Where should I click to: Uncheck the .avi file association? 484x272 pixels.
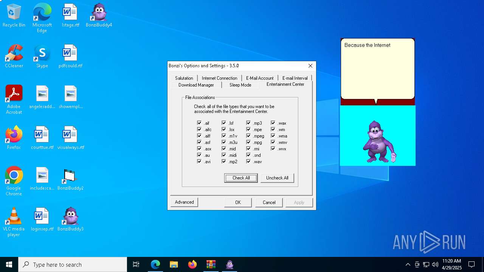coord(199,161)
